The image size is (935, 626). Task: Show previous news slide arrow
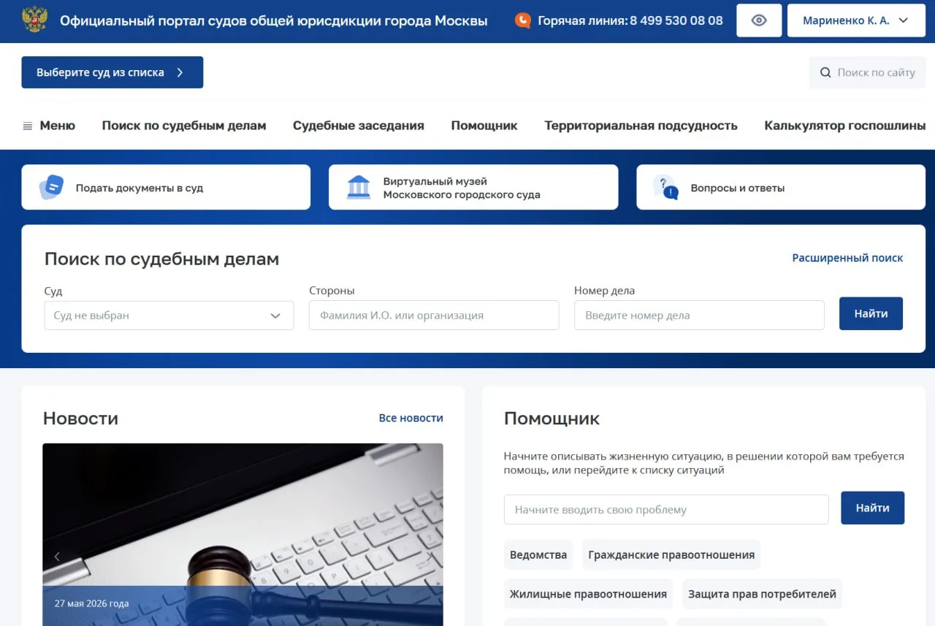pyautogui.click(x=57, y=557)
